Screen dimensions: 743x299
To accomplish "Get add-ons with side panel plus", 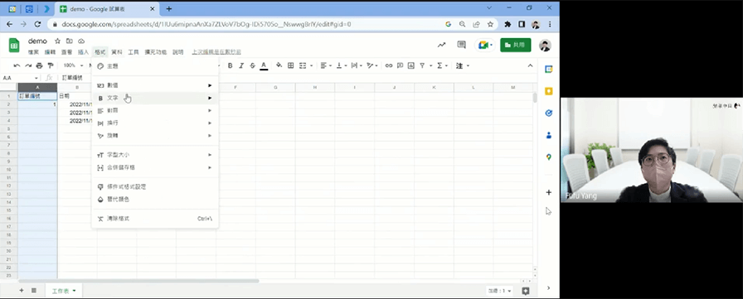I will 549,192.
